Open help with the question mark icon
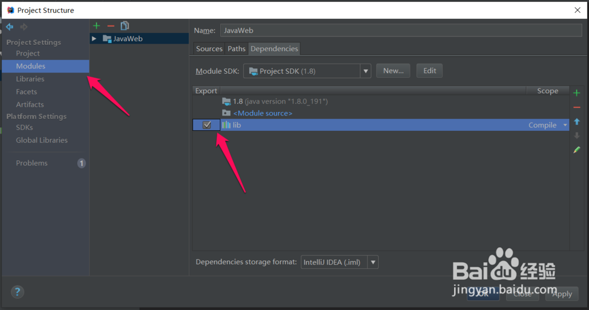The height and width of the screenshot is (310, 589). click(x=17, y=292)
